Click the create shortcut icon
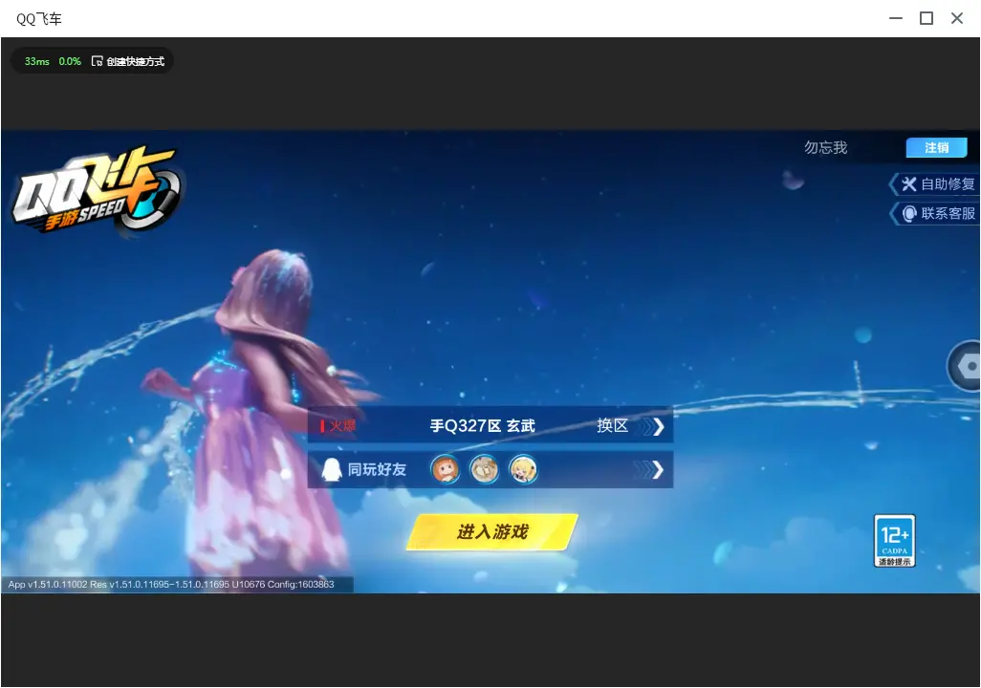The height and width of the screenshot is (688, 981). 97,61
